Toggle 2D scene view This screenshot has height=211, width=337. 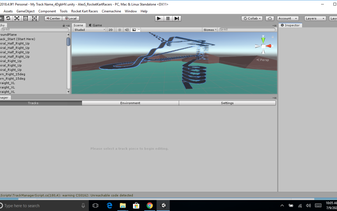(111, 30)
